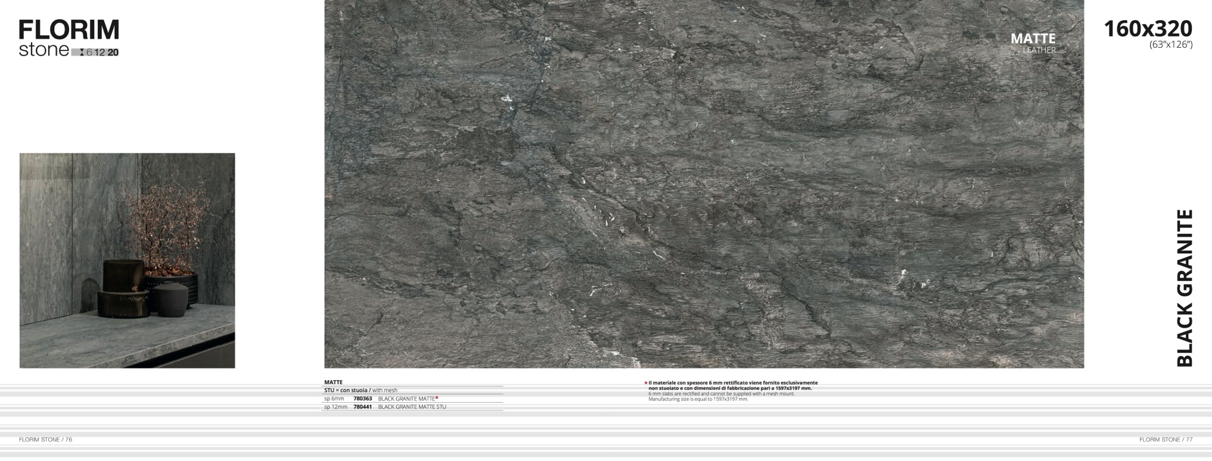This screenshot has width=1212, height=461.
Task: Click the thickness icon beside stone
Action: tap(81, 52)
